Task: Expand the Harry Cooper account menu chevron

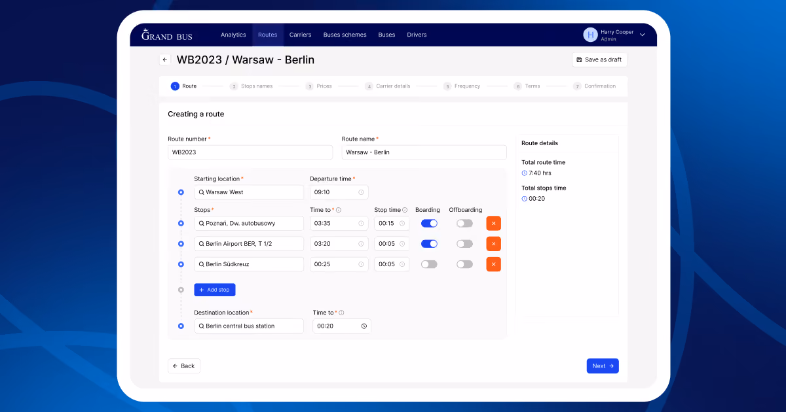Action: tap(643, 35)
